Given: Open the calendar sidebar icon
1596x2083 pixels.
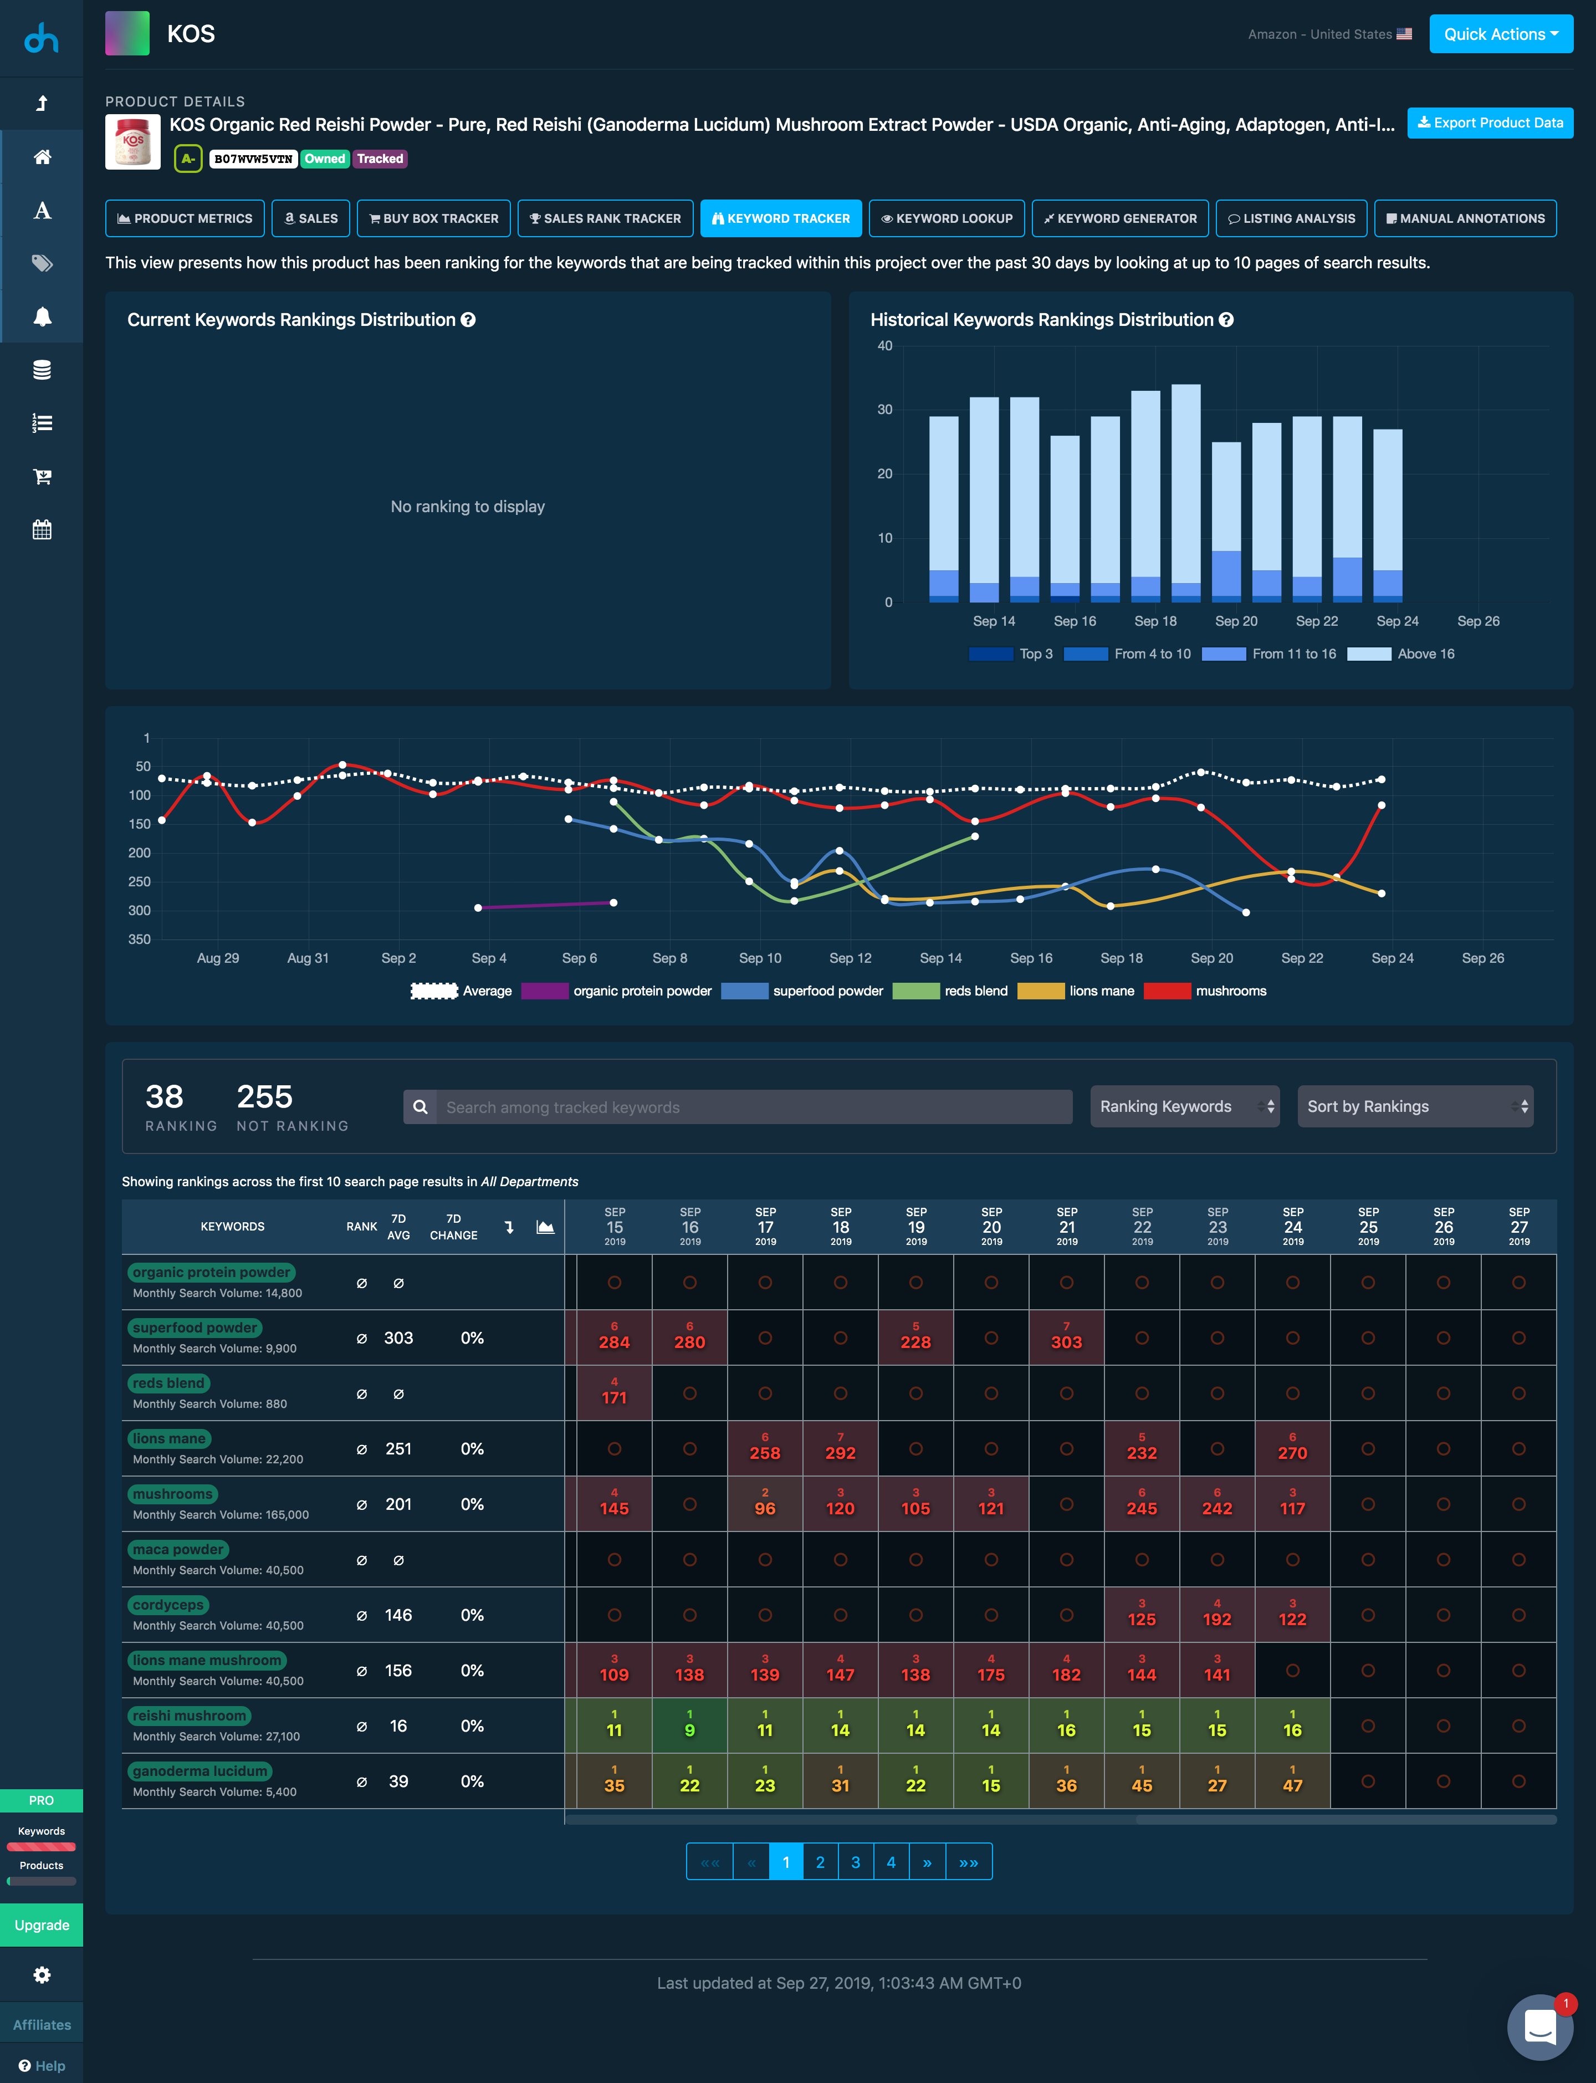Looking at the screenshot, I should pyautogui.click(x=42, y=529).
